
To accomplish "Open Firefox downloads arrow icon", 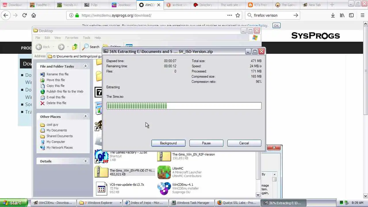I will point(333,15).
